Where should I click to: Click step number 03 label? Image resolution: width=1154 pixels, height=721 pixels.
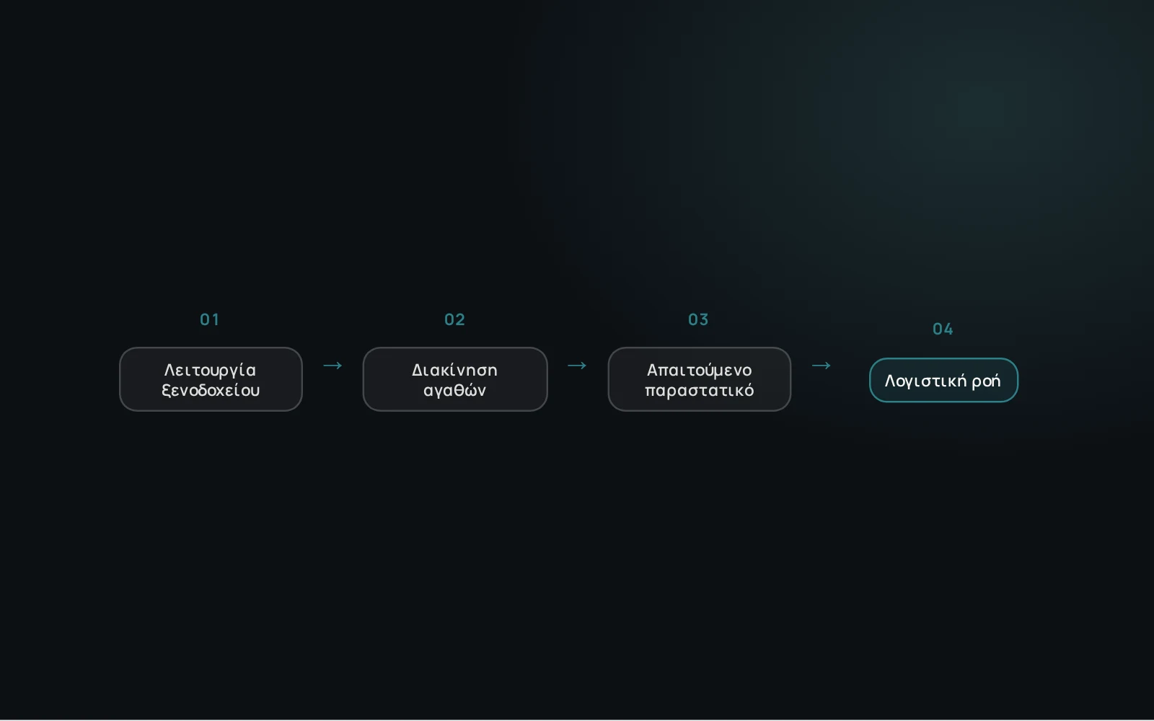698,319
